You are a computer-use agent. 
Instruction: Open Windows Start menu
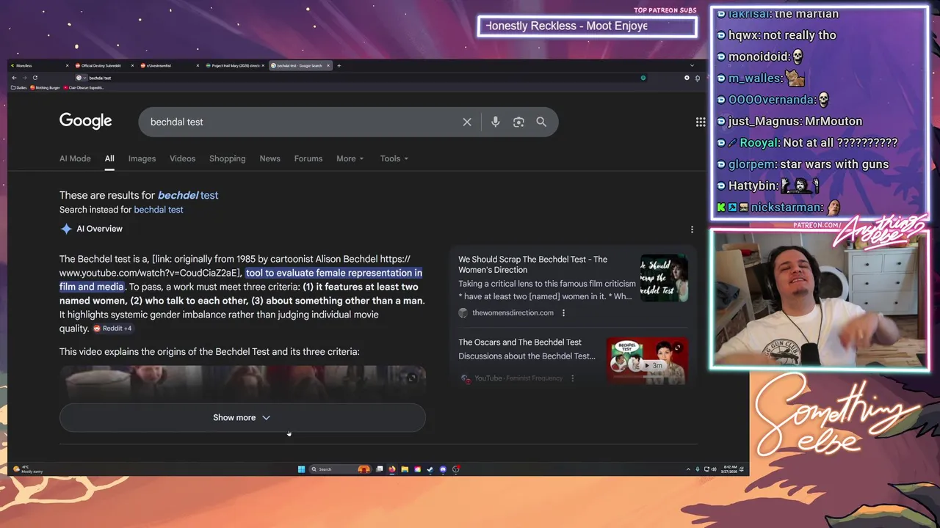click(301, 469)
